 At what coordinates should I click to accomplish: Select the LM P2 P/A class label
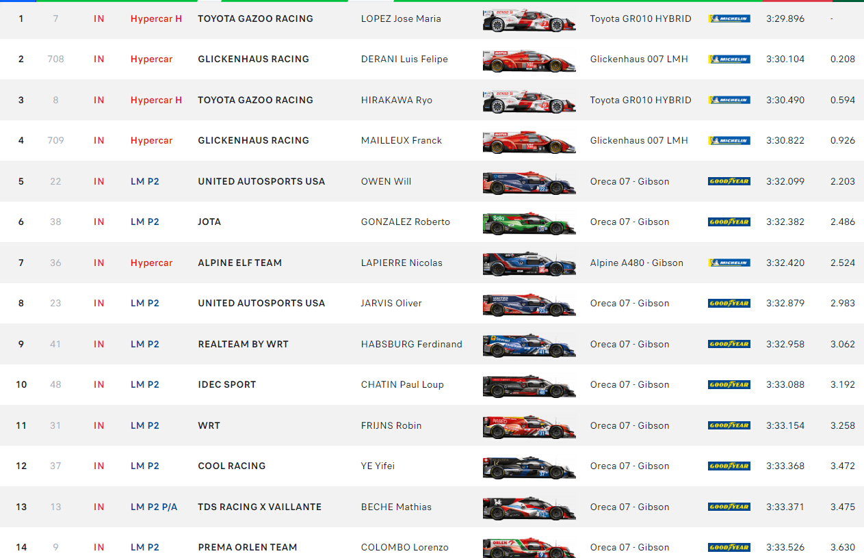(154, 507)
